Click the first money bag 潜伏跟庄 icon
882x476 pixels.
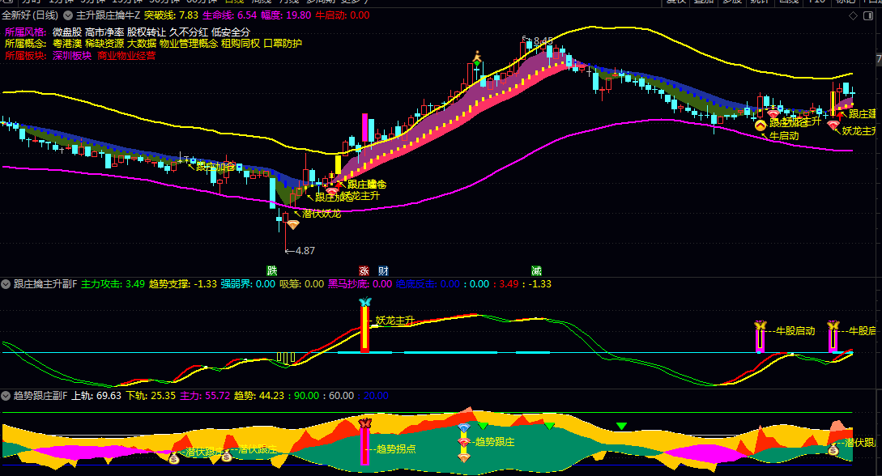click(174, 458)
